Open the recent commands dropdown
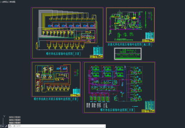This screenshot has height=128, width=185. 11,126
